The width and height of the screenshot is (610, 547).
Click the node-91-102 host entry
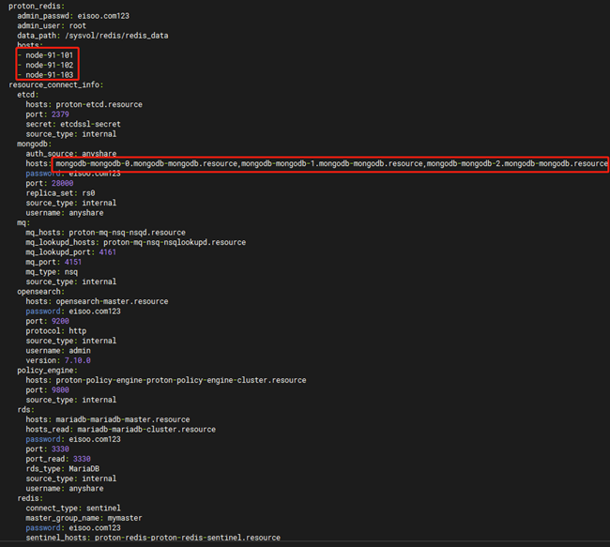(50, 65)
